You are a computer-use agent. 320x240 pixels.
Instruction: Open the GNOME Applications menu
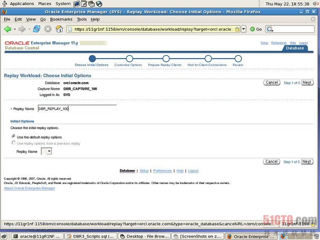tap(21, 3)
